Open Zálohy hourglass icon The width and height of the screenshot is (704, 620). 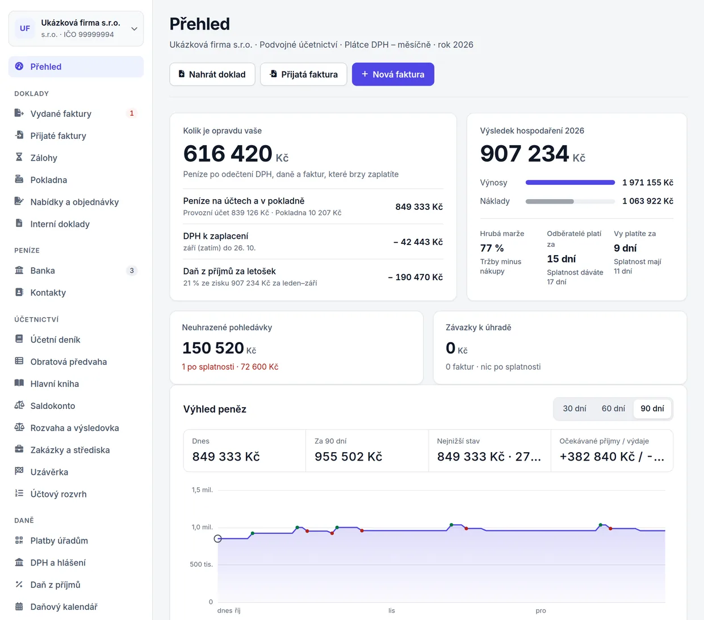[x=19, y=158]
